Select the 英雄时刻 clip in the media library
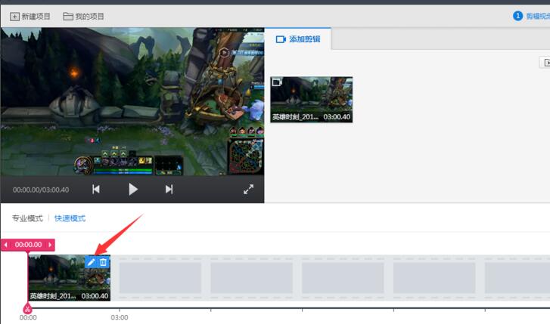This screenshot has width=550, height=324. coord(312,99)
